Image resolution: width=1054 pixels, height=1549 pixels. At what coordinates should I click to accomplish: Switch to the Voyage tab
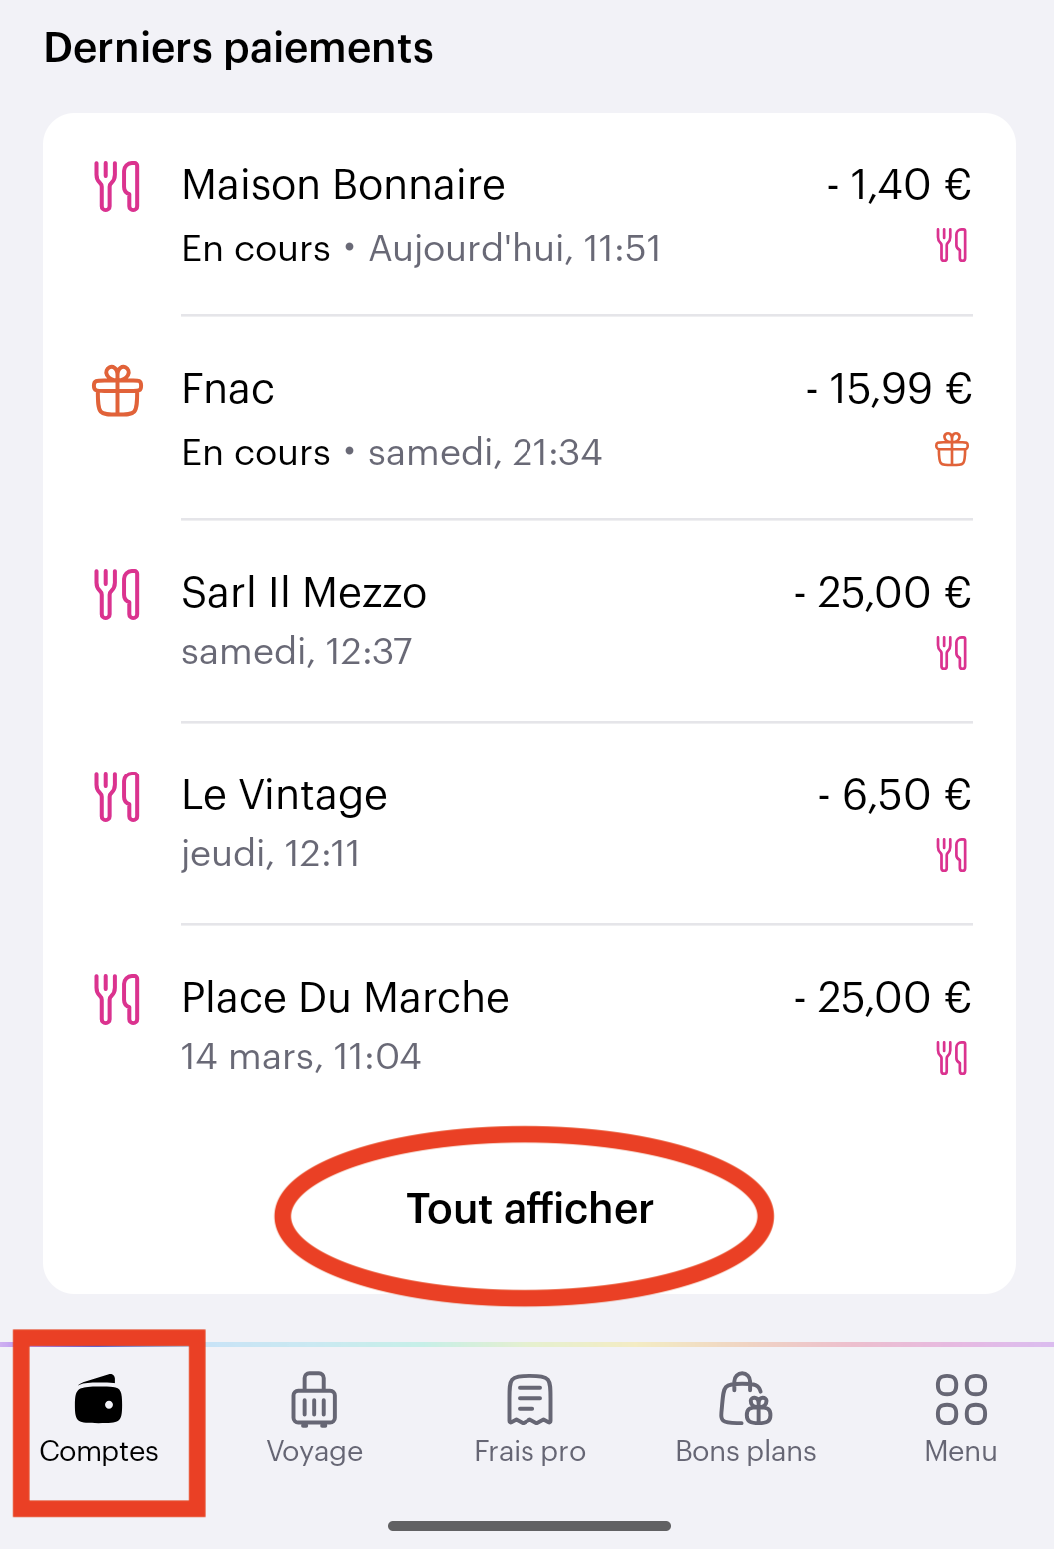coord(314,1419)
